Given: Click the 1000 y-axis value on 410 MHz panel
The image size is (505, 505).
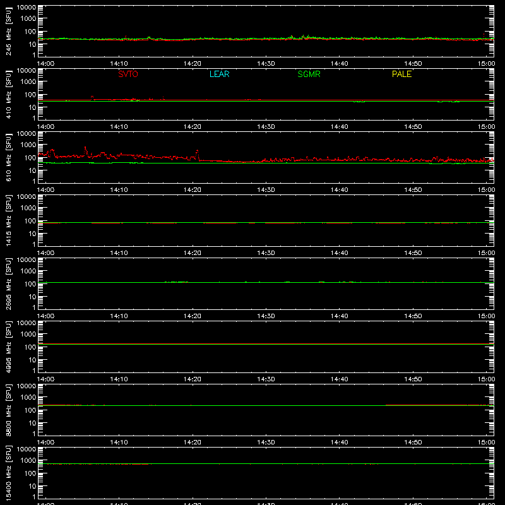Looking at the screenshot, I should 28,82.
